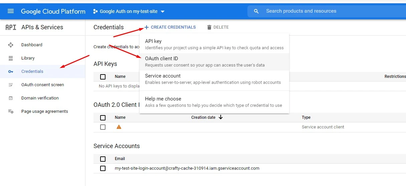Tick the my-test-site-login-account email checkbox
The image size is (406, 186).
pyautogui.click(x=103, y=168)
